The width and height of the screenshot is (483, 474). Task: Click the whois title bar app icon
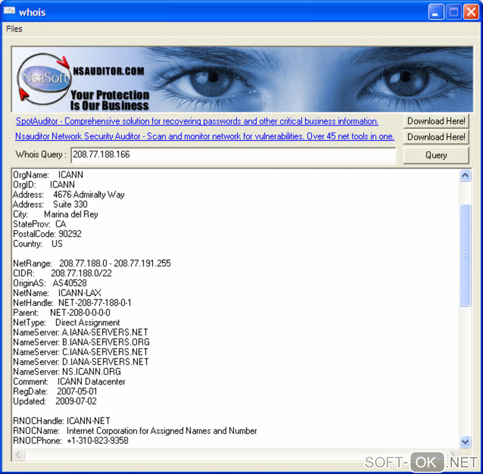point(9,11)
